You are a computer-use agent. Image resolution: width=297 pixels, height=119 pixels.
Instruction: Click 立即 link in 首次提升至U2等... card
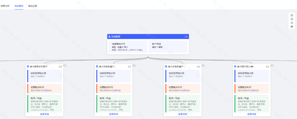(x=253, y=90)
